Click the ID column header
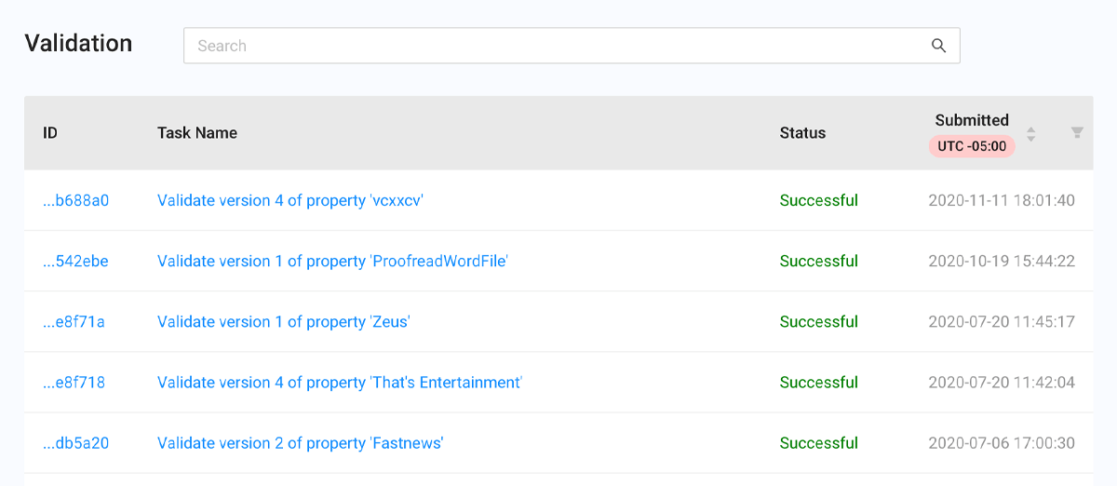 tap(50, 133)
